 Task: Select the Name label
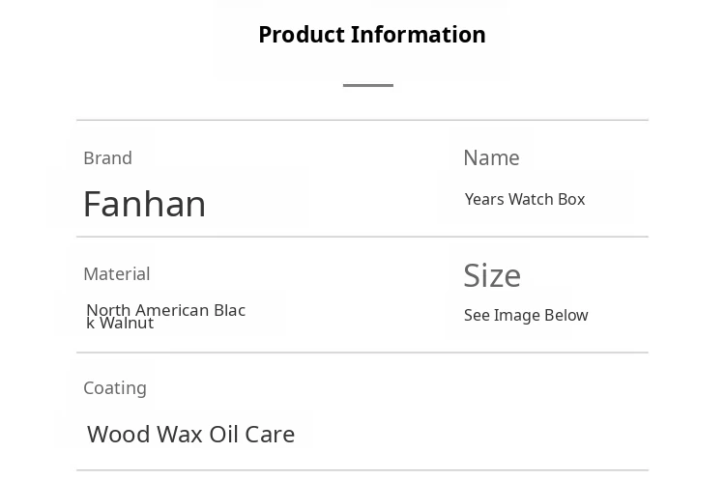(491, 157)
